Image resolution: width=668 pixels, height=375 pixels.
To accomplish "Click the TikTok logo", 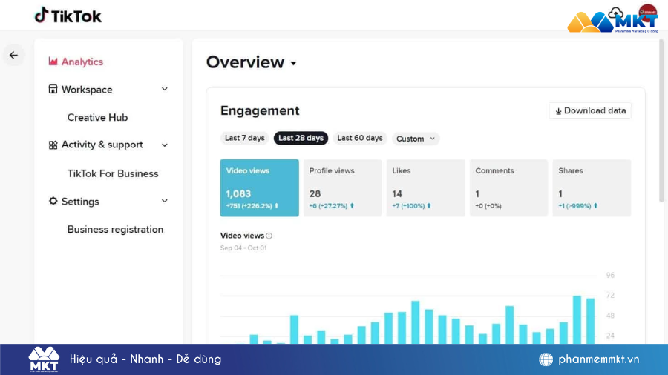I will 68,16.
